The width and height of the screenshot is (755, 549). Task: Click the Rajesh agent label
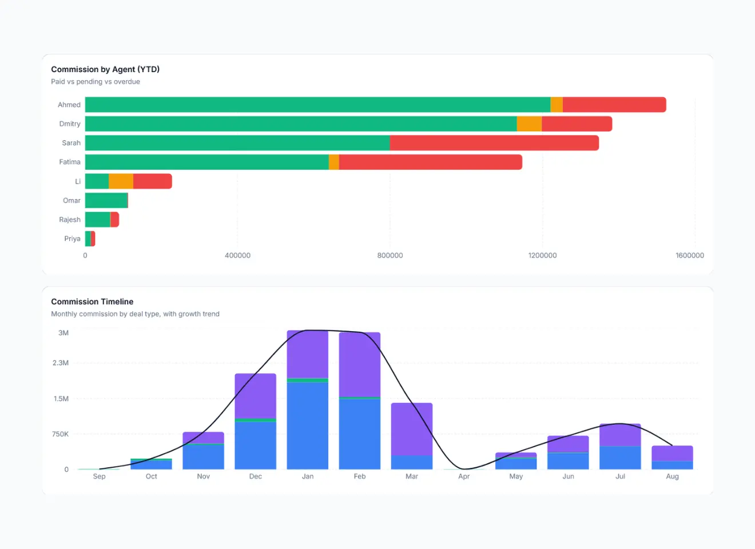[x=70, y=220]
